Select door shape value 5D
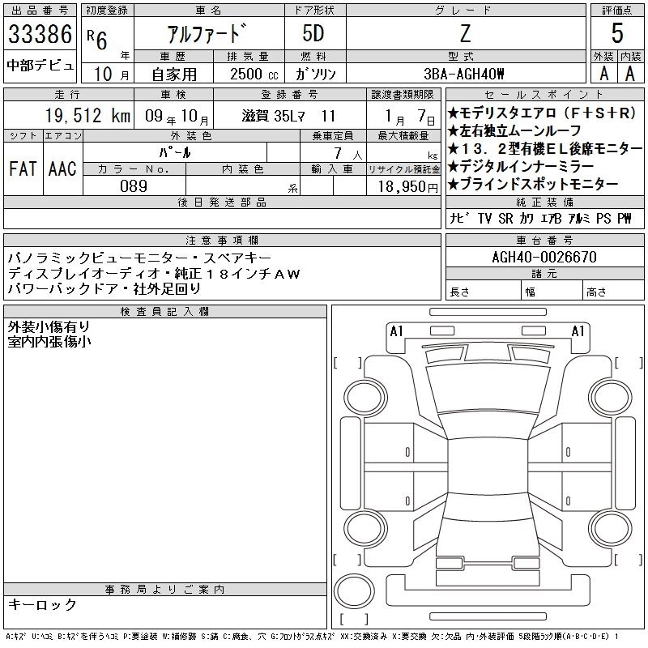The width and height of the screenshot is (648, 648). tap(313, 33)
